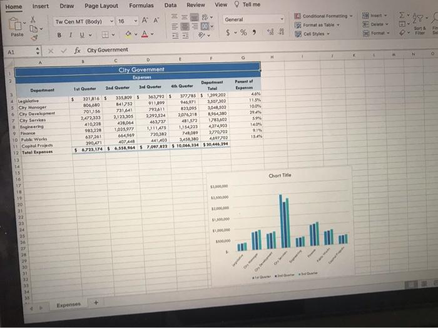Click the formula bar text City Government
438x328 pixels.
click(108, 50)
